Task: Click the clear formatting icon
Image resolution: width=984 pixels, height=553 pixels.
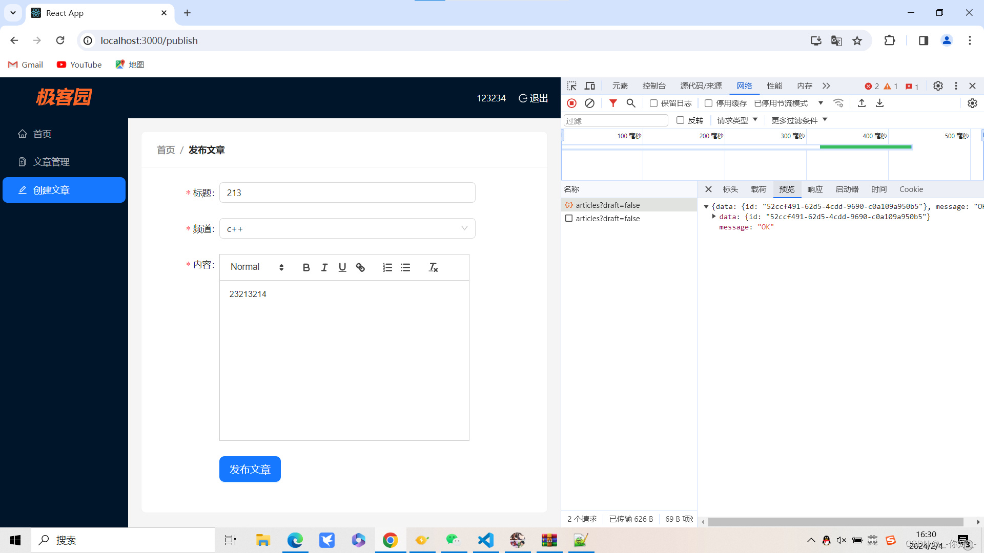Action: click(433, 267)
